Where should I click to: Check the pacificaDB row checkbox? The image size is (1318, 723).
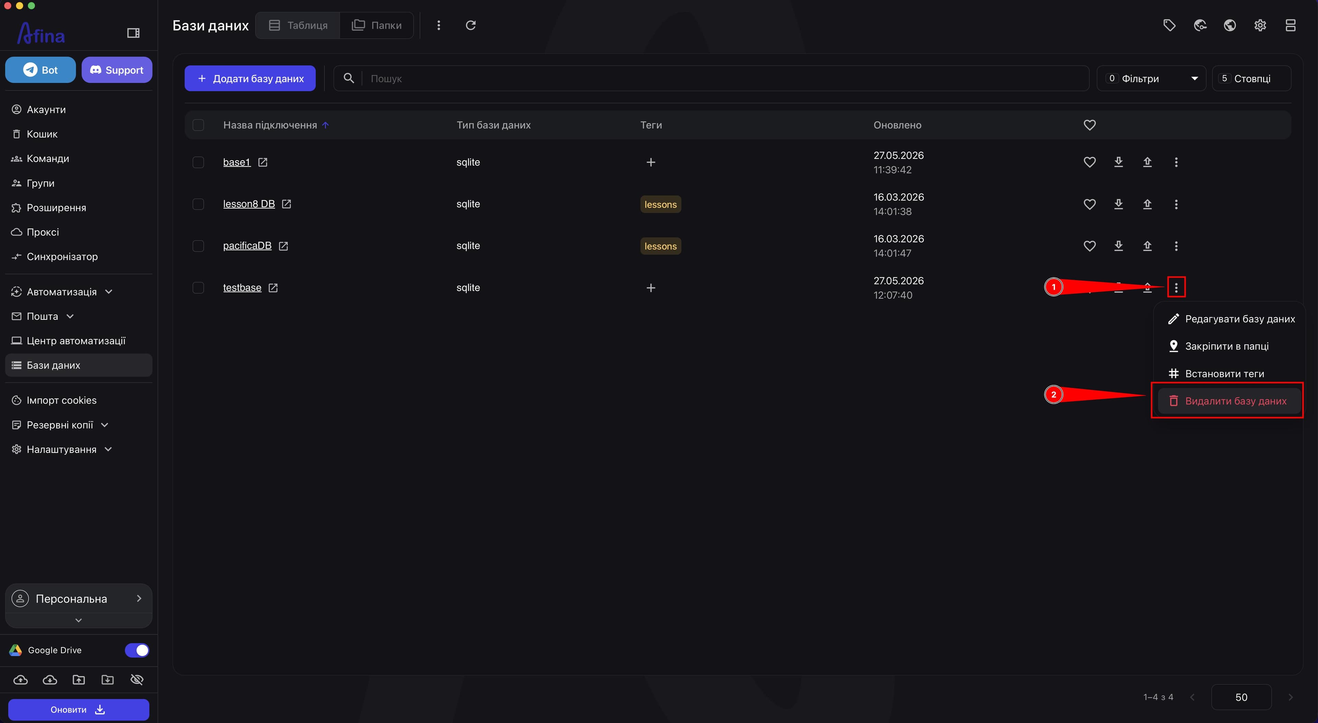point(198,246)
